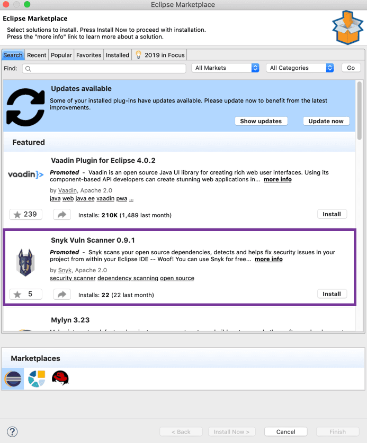Switch to the Search tab

point(13,55)
